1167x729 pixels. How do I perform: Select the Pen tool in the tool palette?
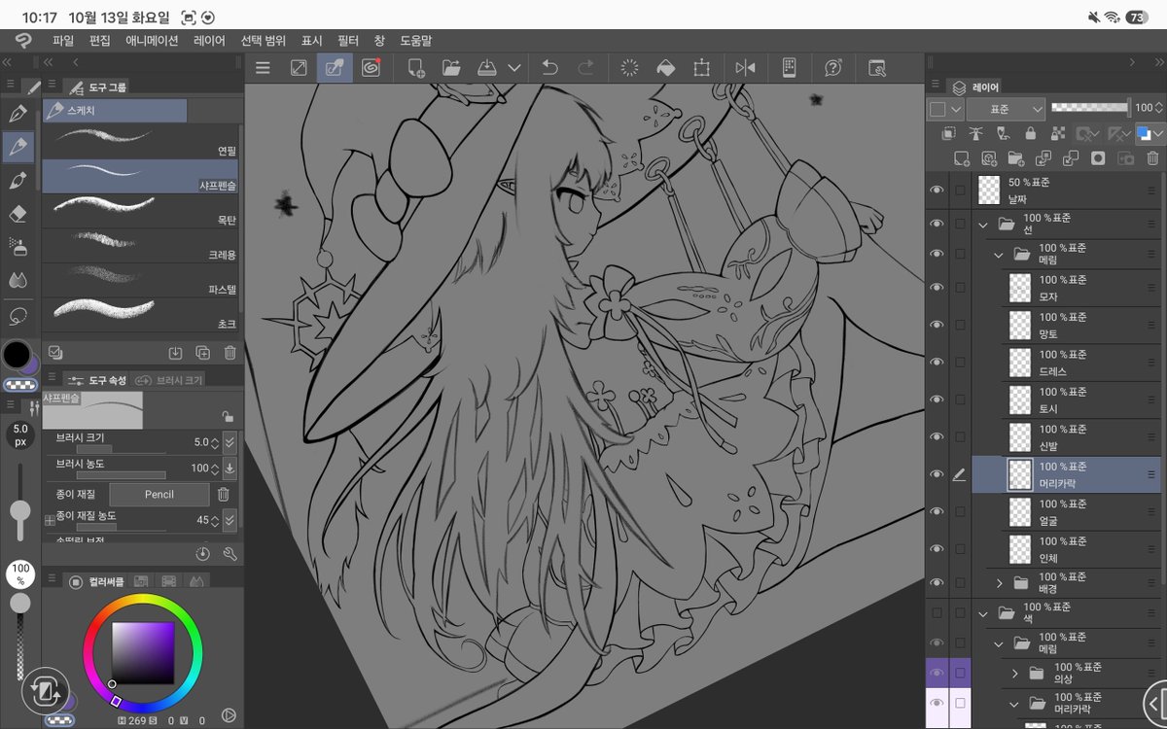(x=18, y=114)
